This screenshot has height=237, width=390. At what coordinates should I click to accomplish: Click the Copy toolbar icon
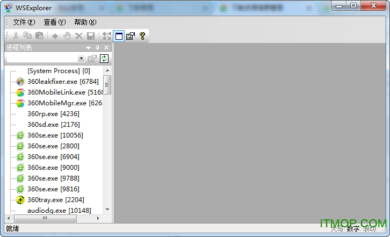(27, 36)
